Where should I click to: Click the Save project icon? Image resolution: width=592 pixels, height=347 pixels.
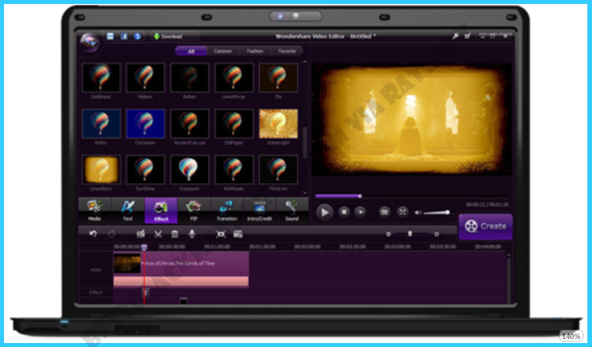[110, 36]
